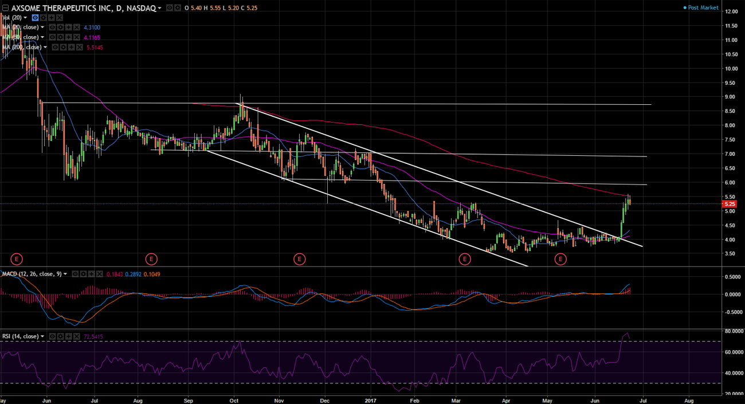Open the earnings E marker near late May
745x404 pixels.
[18, 260]
